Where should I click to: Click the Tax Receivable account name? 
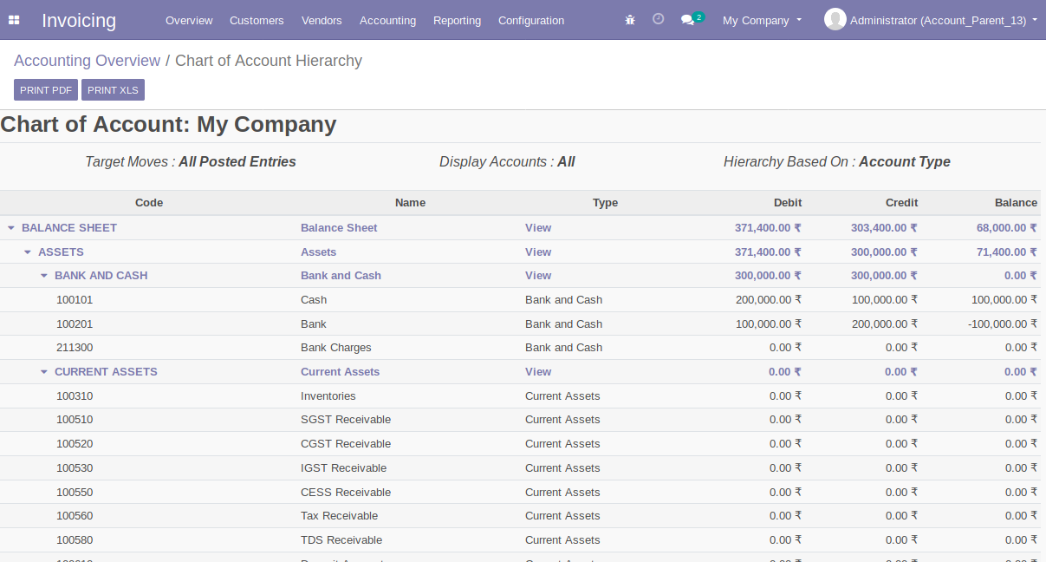[x=340, y=516]
